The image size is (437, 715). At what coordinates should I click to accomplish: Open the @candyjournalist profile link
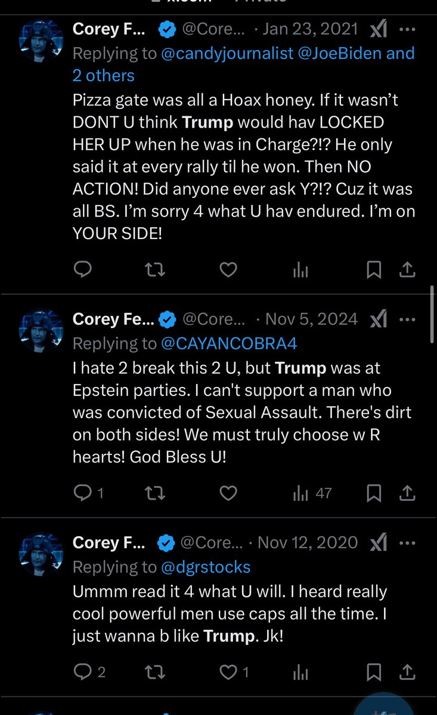(227, 53)
